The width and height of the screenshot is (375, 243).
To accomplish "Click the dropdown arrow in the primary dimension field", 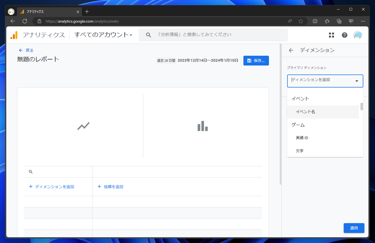I will point(357,81).
